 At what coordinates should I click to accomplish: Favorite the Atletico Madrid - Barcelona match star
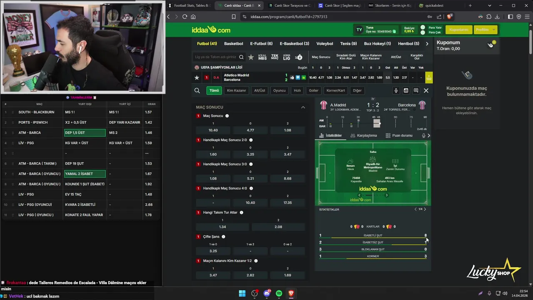click(197, 77)
